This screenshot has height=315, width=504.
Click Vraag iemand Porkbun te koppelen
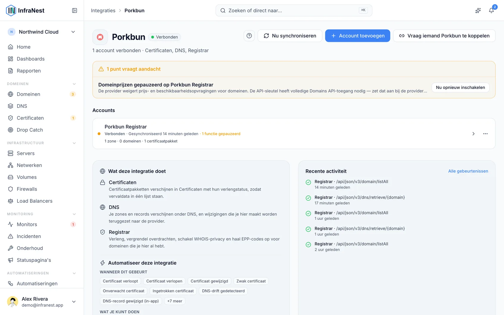(x=444, y=36)
